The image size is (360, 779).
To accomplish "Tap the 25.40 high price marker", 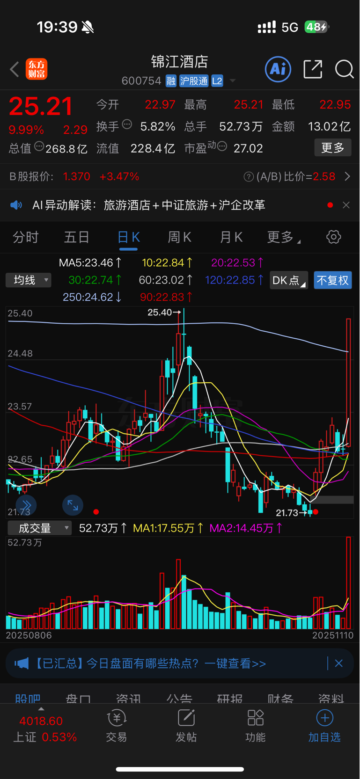I will [164, 313].
